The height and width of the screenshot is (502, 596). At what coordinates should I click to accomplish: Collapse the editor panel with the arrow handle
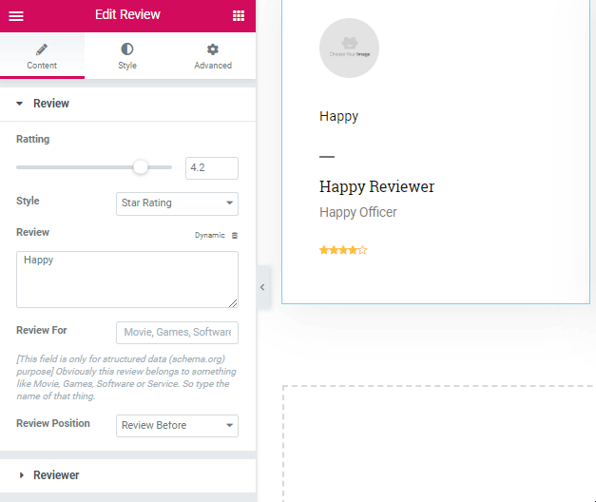coord(262,287)
